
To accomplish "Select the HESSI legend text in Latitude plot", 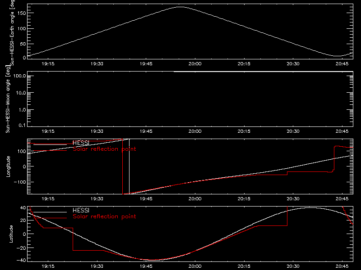I will (81, 210).
